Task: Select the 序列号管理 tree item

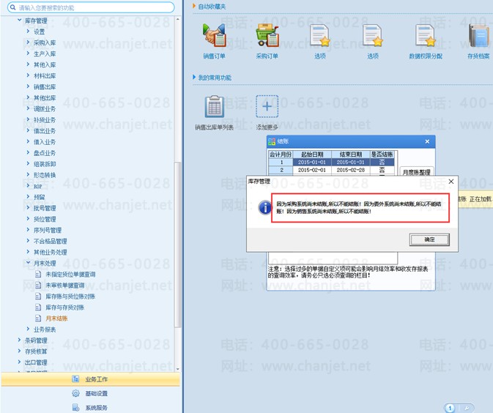Action: 48,230
